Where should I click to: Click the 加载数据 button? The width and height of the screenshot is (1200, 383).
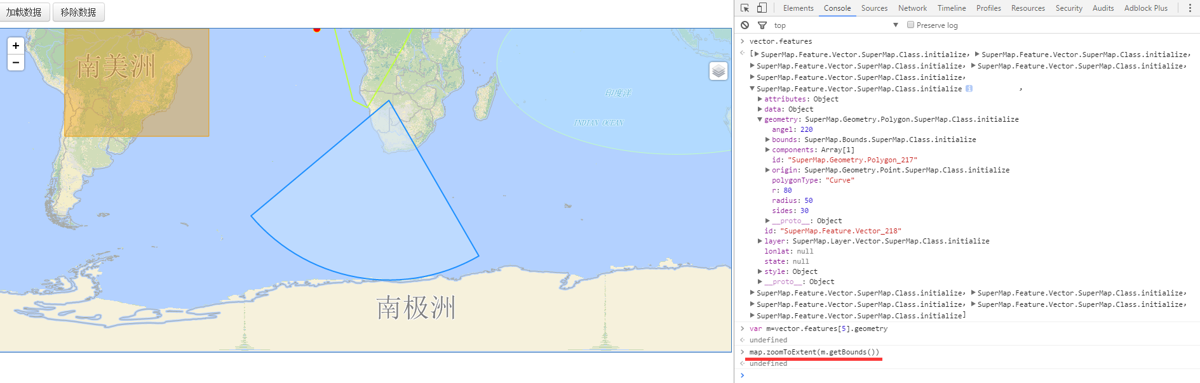click(x=24, y=12)
